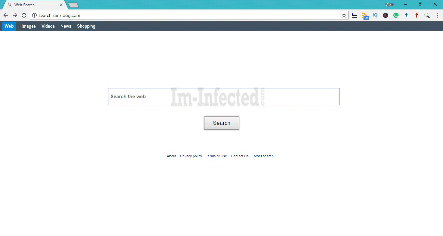
Task: Open the IQ extension icon
Action: tap(375, 15)
